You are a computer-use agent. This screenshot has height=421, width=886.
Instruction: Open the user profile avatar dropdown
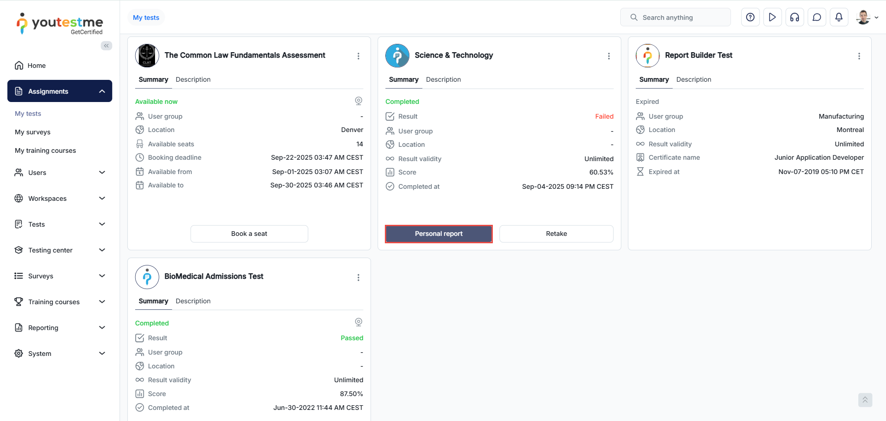pyautogui.click(x=867, y=18)
